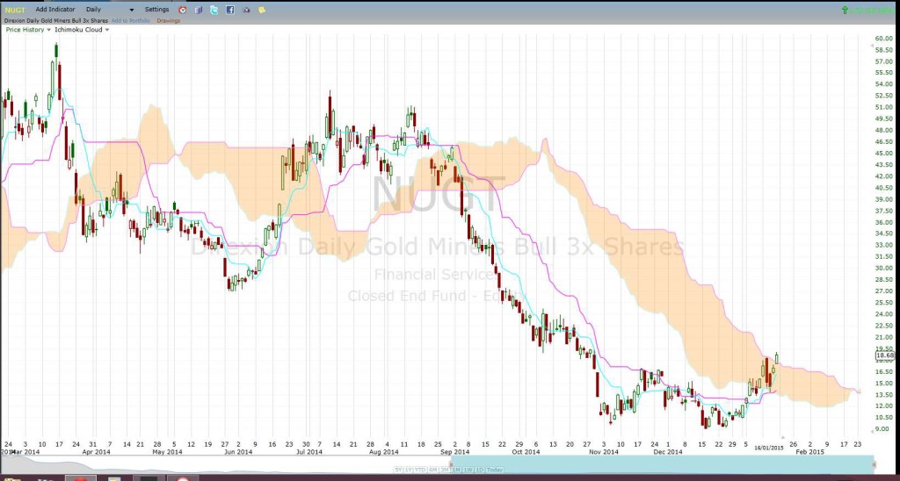Open the compare charts icon next to alarm
The image size is (900, 481).
(199, 10)
